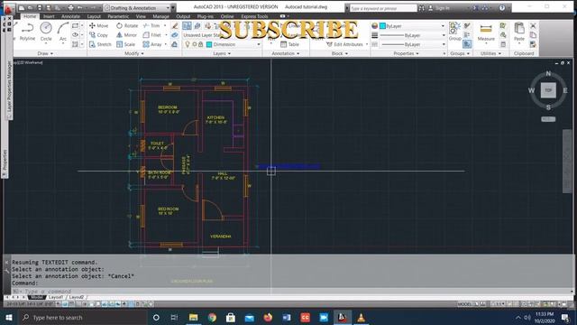Select the Arc draw tool
Image resolution: width=577 pixels, height=325 pixels.
coord(63,32)
